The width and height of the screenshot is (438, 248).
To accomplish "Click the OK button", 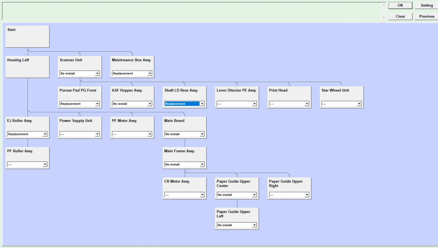I will pos(400,5).
